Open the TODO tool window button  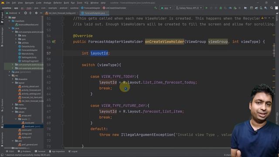click(x=10, y=151)
